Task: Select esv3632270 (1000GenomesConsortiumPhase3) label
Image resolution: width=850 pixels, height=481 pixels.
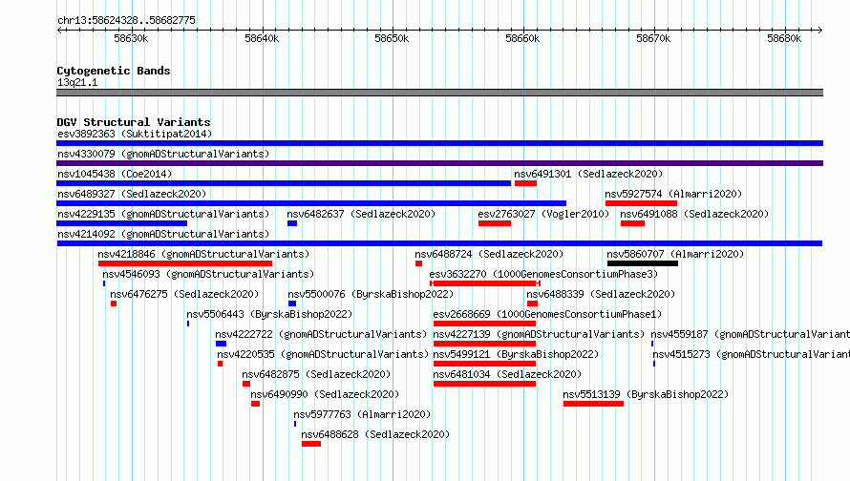Action: 543,274
